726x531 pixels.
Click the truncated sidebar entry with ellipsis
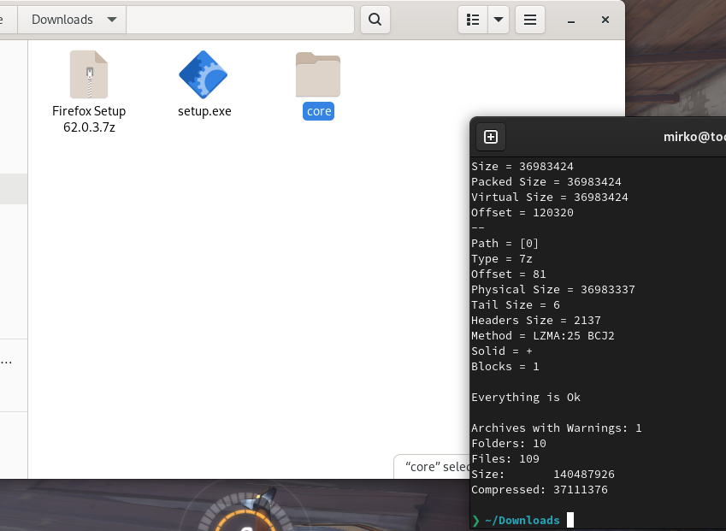click(8, 360)
